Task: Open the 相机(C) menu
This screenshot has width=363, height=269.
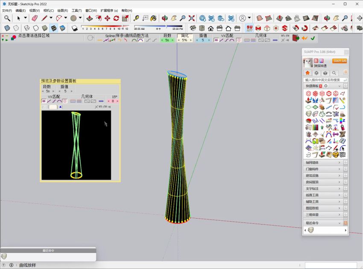Action: pyautogui.click(x=49, y=10)
